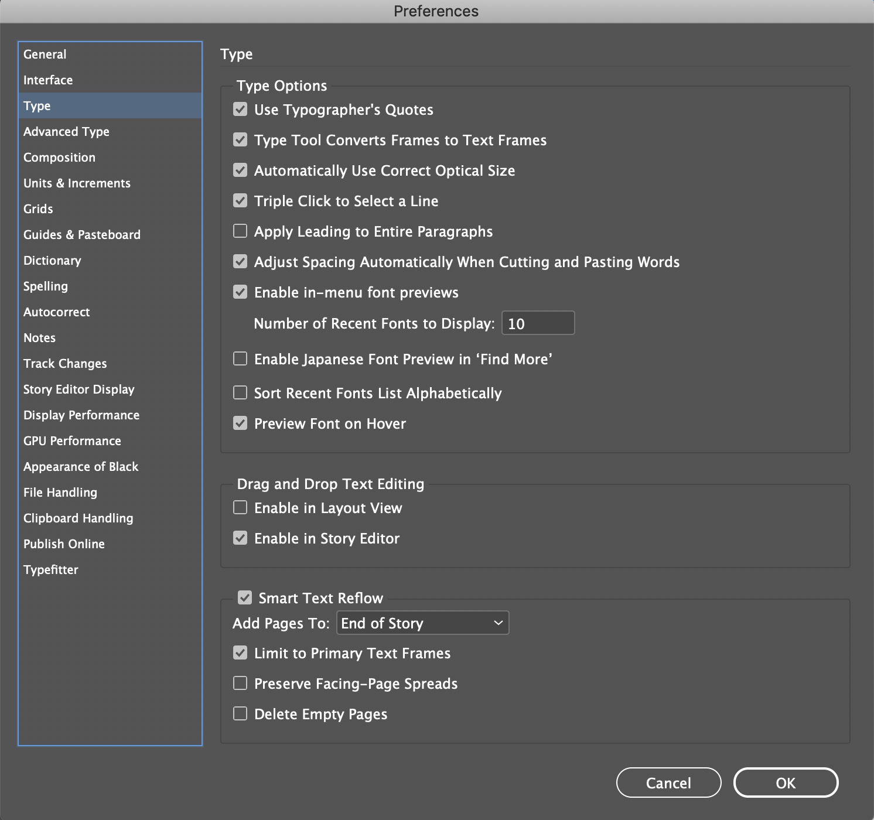Open the Add Pages To dropdown

(x=422, y=623)
